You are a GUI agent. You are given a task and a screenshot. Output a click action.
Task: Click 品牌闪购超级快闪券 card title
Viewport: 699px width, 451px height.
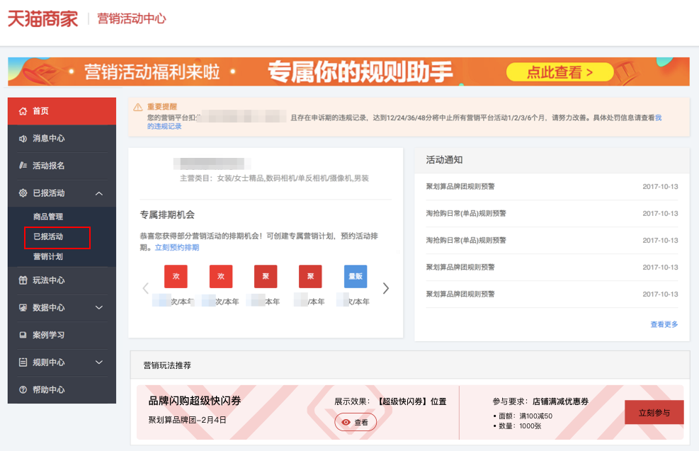(x=194, y=401)
